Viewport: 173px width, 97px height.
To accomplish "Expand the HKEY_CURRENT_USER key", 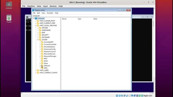I will pos(36,23).
